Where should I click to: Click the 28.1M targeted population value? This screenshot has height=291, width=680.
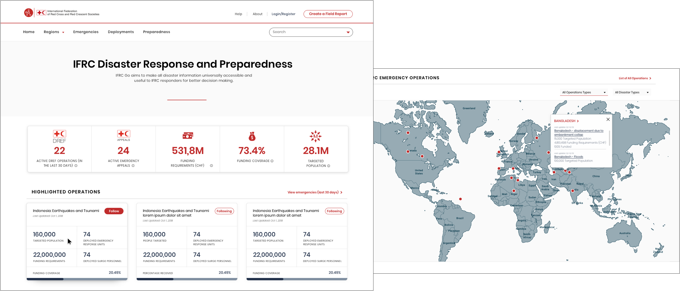(316, 151)
